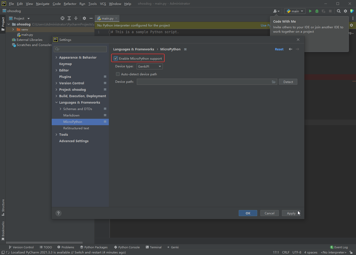Browse device path folder icon
The height and width of the screenshot is (255, 356).
(x=274, y=82)
